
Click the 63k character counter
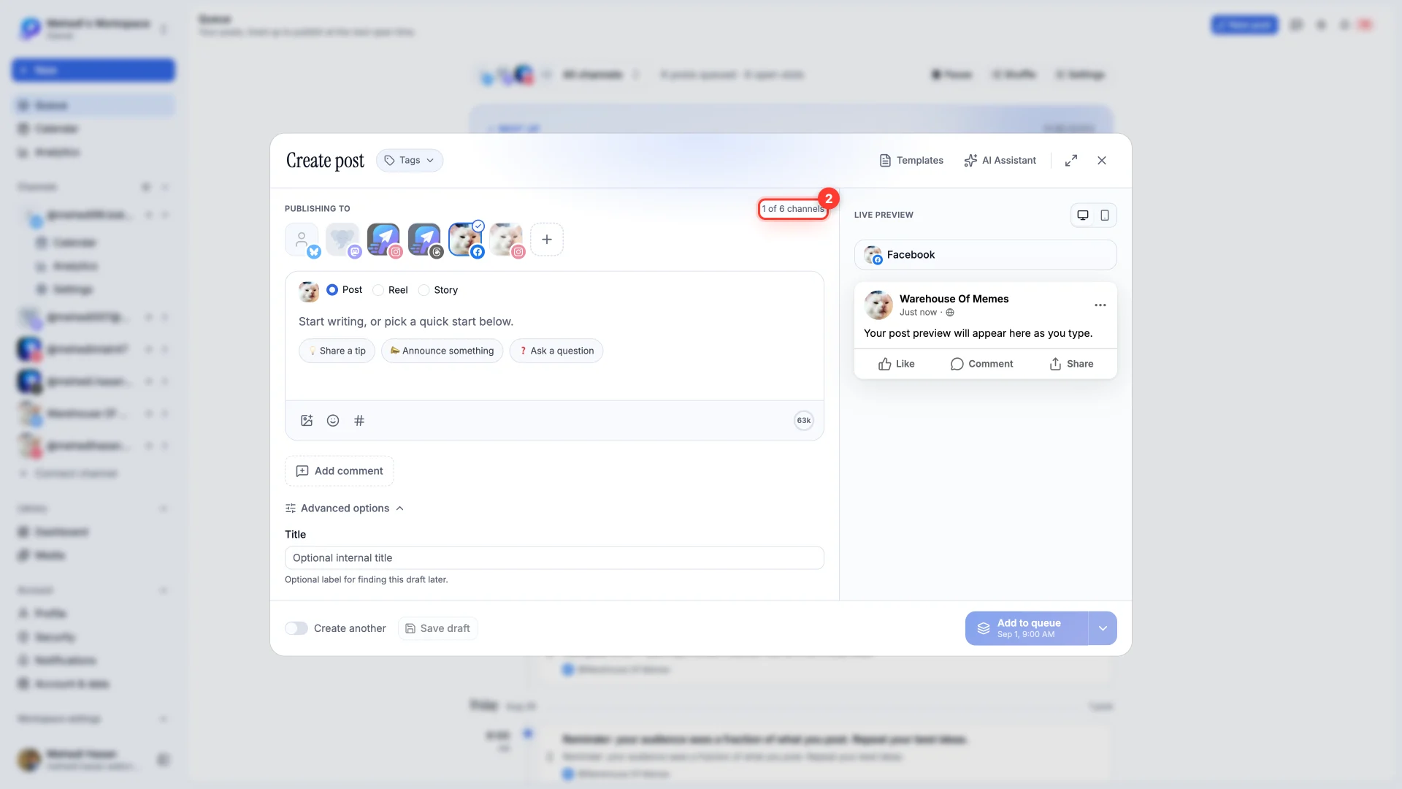(x=804, y=421)
